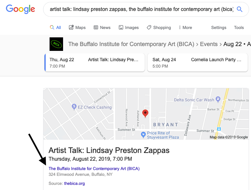
Task: Open the Google logo homepage
Action: [x=20, y=9]
